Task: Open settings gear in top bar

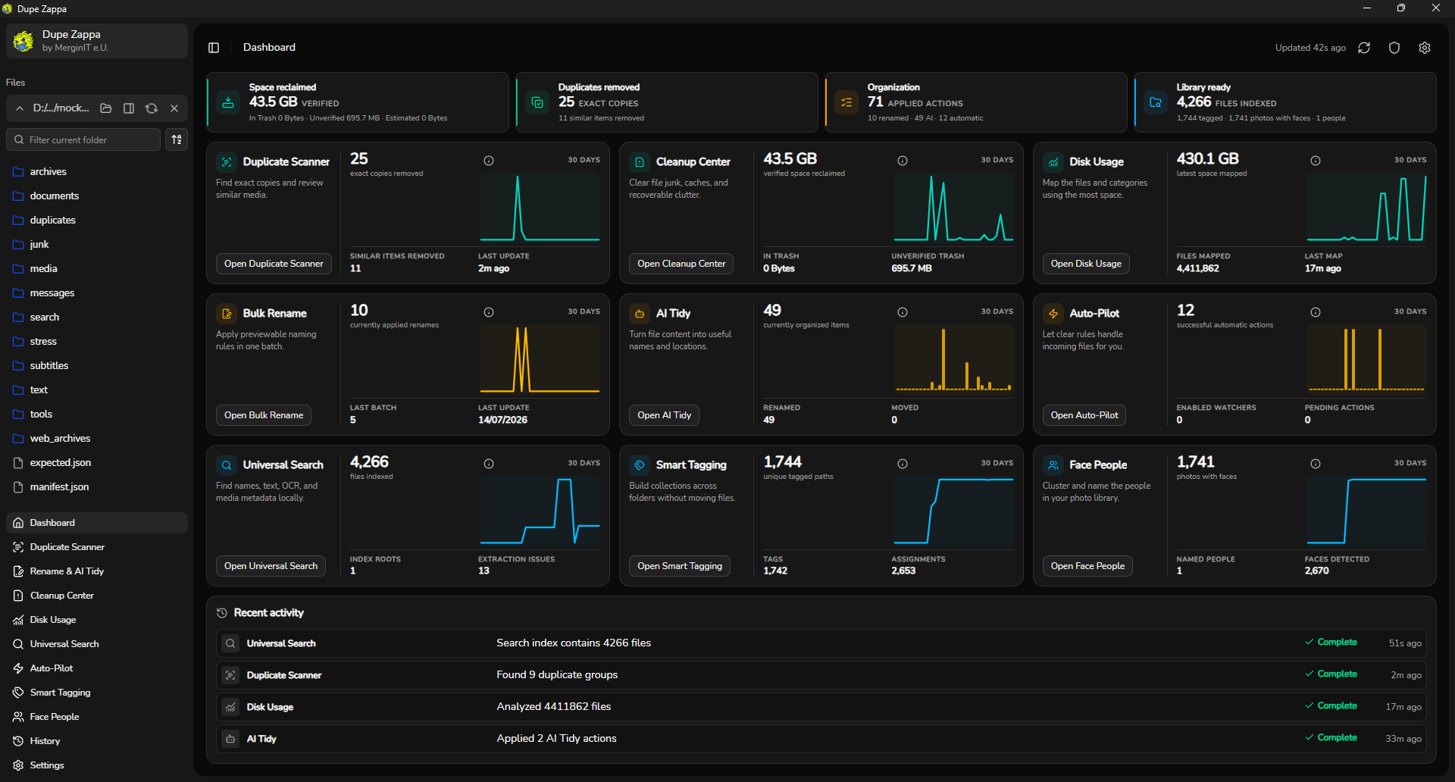Action: click(x=1425, y=48)
